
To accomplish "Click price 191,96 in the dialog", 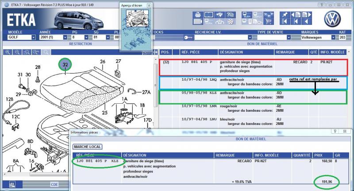I will coord(327,182).
